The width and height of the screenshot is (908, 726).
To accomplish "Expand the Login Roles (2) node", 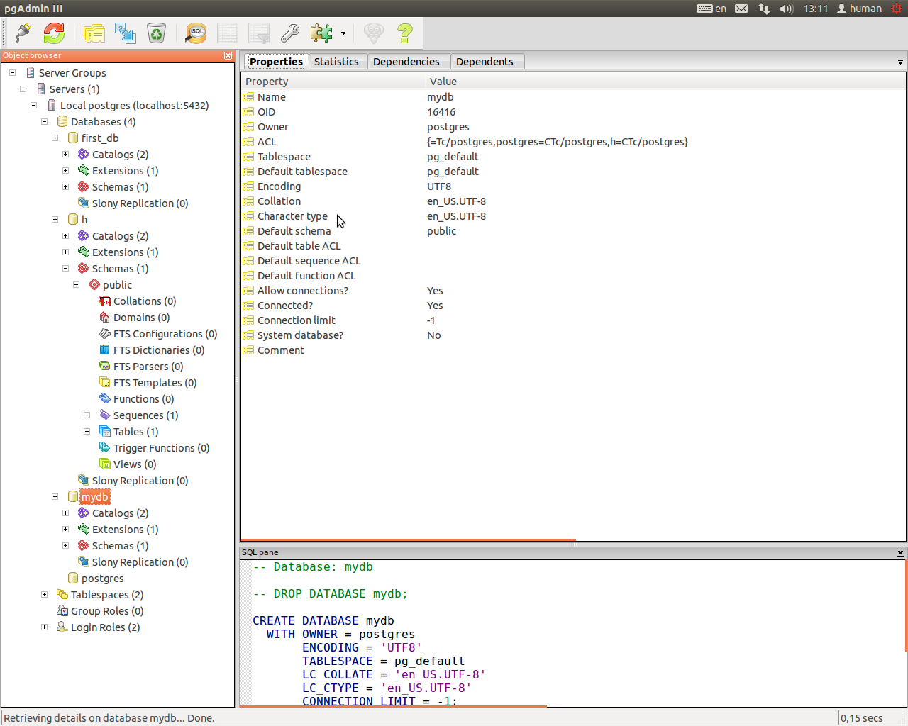I will click(44, 627).
